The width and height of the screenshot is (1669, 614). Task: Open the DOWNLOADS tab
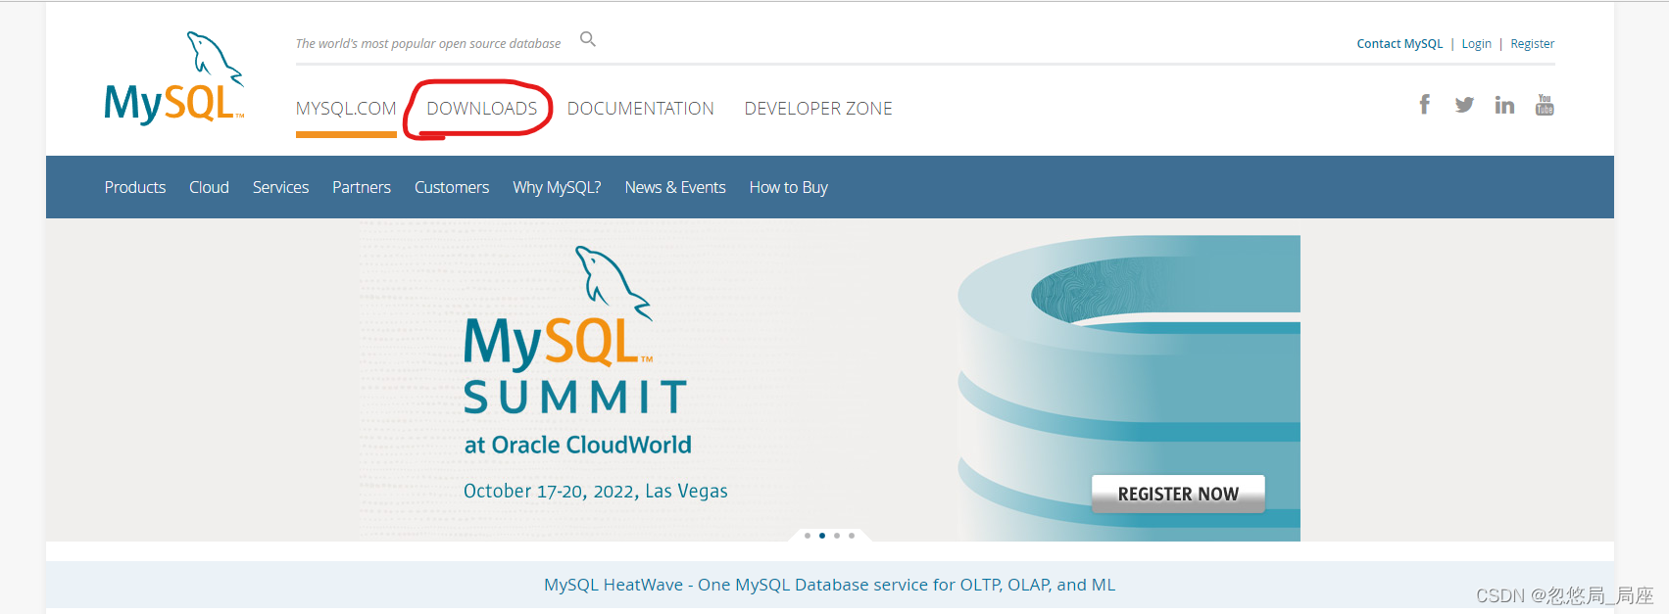482,109
